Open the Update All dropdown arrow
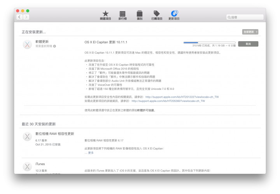The height and width of the screenshot is (194, 280). pyautogui.click(x=257, y=32)
